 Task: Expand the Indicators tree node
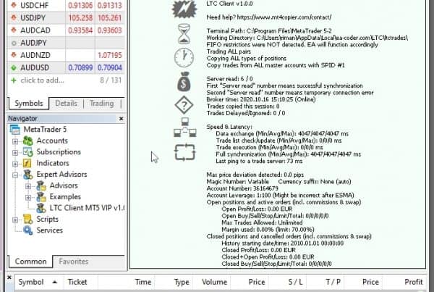15,164
